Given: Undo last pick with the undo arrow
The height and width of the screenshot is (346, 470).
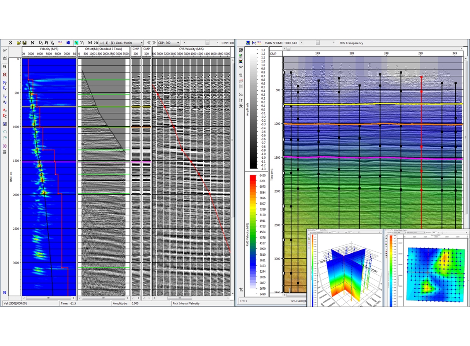Looking at the screenshot, I should coord(4,132).
